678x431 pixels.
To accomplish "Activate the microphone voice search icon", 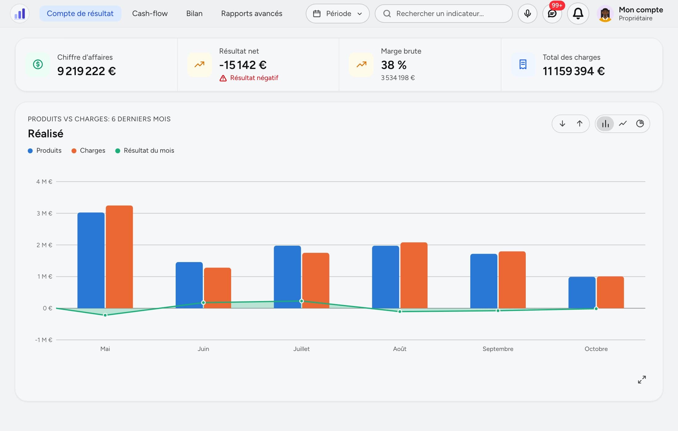I will (527, 14).
